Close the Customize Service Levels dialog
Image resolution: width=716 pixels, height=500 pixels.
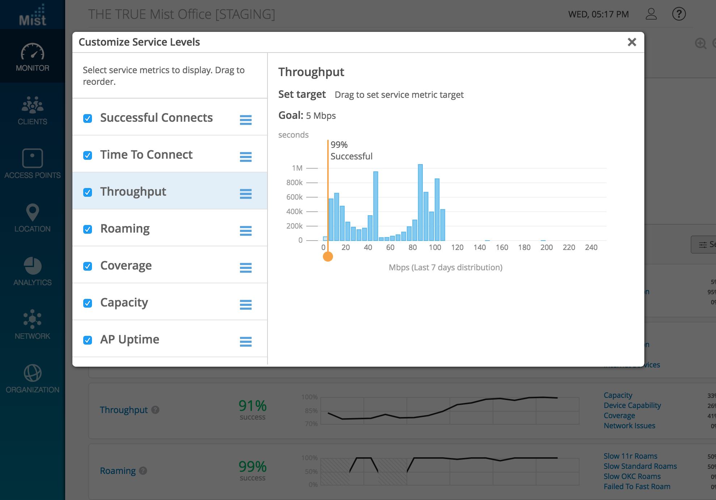point(632,42)
